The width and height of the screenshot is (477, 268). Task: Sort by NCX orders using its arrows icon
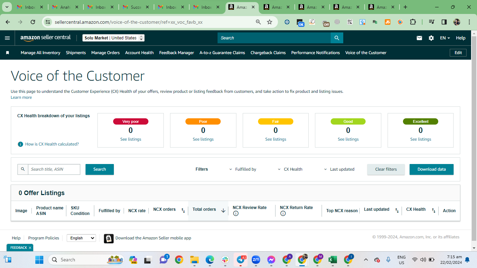pos(183,210)
